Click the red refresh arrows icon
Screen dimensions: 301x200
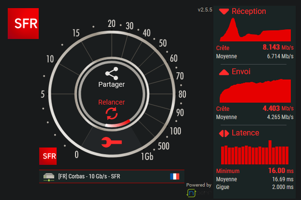tap(111, 113)
